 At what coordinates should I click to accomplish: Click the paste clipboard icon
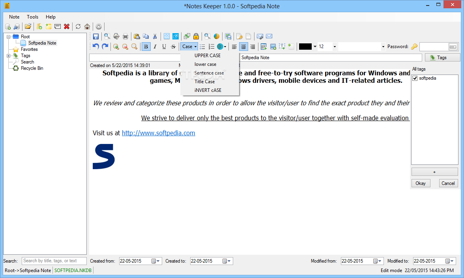(137, 36)
